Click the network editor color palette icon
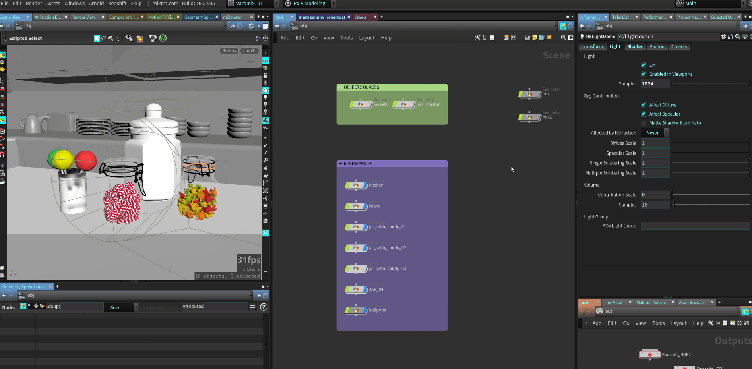752x369 pixels. [x=506, y=37]
